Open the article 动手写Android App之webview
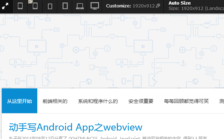This screenshot has width=224, height=139. (76, 127)
